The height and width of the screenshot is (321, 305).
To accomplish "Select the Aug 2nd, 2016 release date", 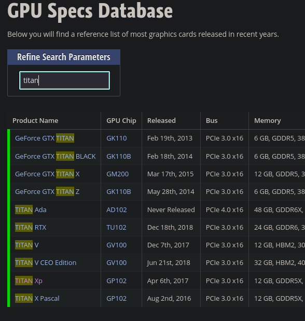I will (x=169, y=299).
